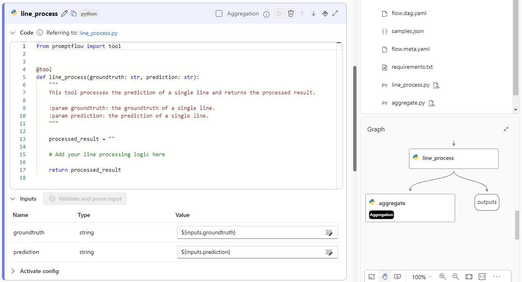Click the edit-file icon next to aggregate.py
Viewport: 522px width, 282px height.
tap(431, 103)
